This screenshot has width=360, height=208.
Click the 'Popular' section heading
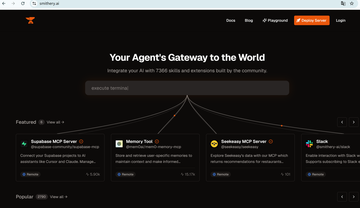coord(24,197)
